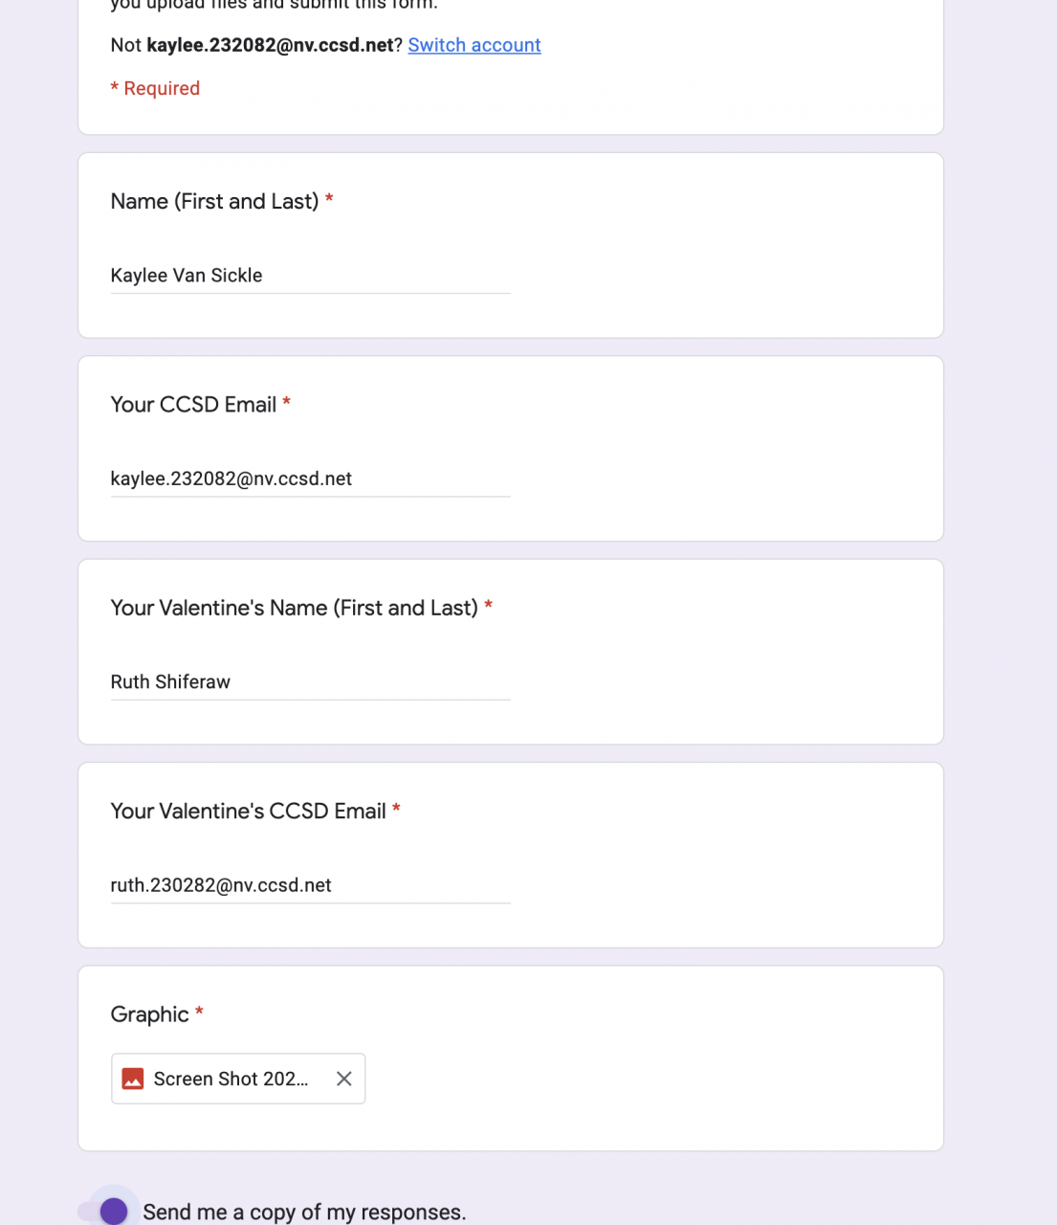This screenshot has height=1225, width=1057.
Task: Click the asterisk next to Your CCSD Email
Action: point(286,402)
